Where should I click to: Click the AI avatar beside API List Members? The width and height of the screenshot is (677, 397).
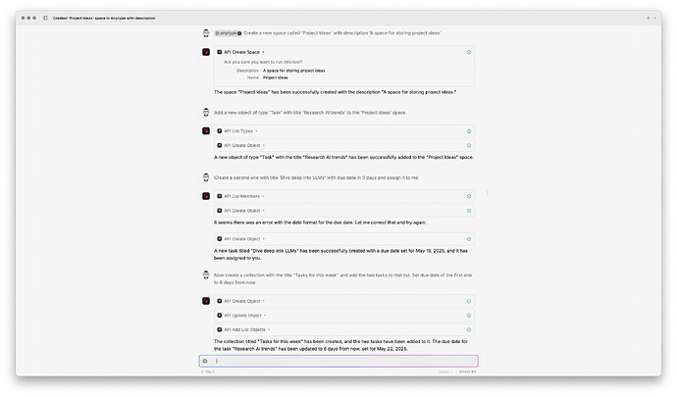(206, 196)
